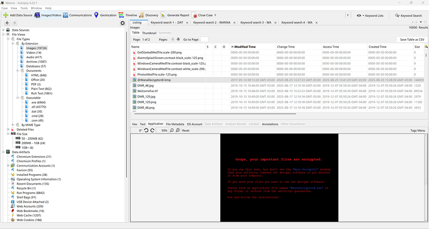429x229 pixels.
Task: Open the Discovery tool icon
Action: point(142,15)
